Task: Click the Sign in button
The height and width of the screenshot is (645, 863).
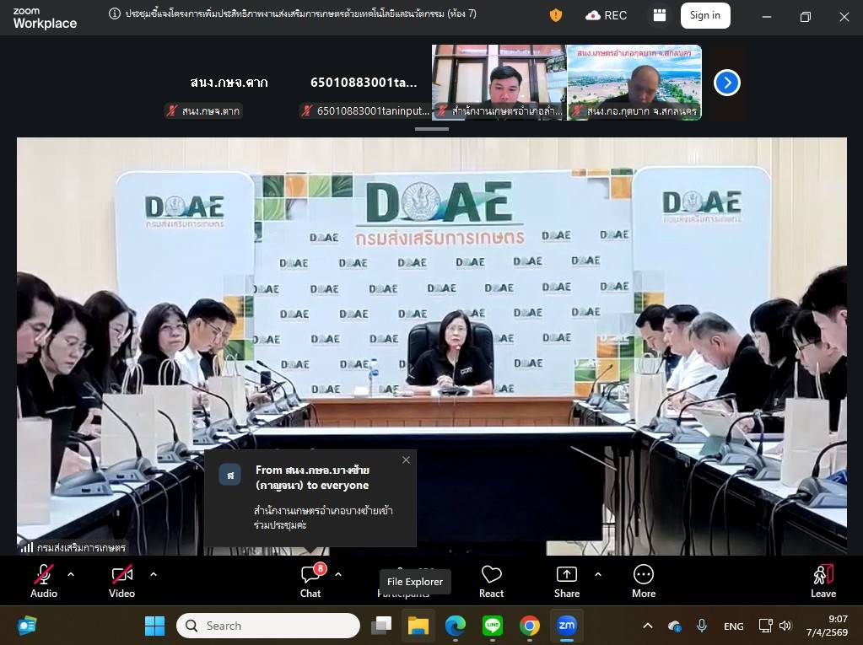Action: tap(704, 15)
